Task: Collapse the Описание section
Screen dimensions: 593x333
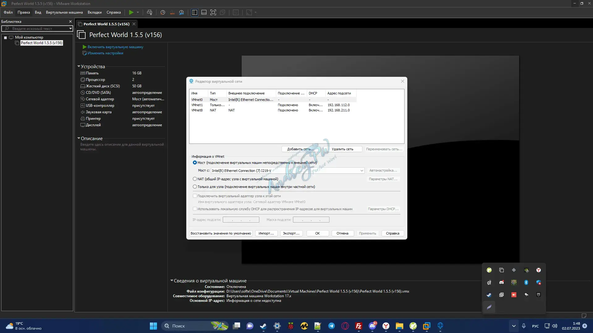Action: pos(79,138)
